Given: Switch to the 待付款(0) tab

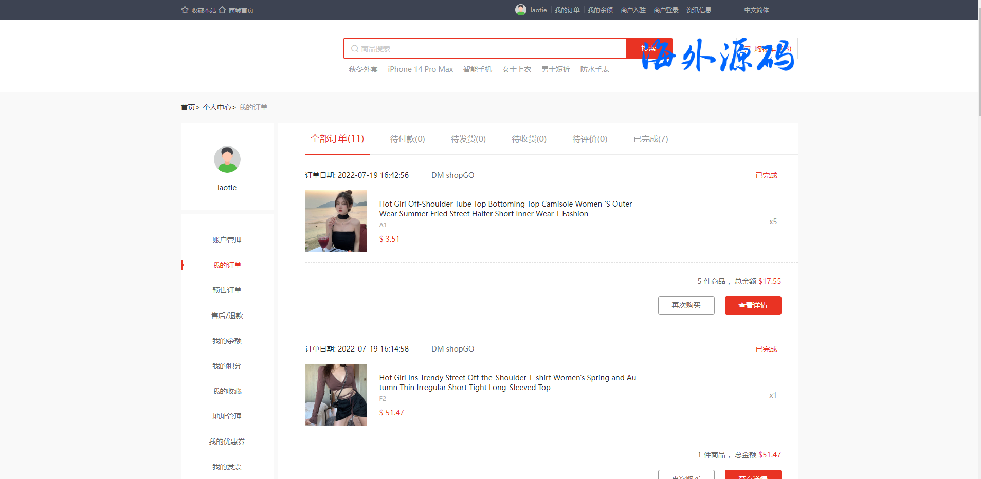Looking at the screenshot, I should click(407, 139).
